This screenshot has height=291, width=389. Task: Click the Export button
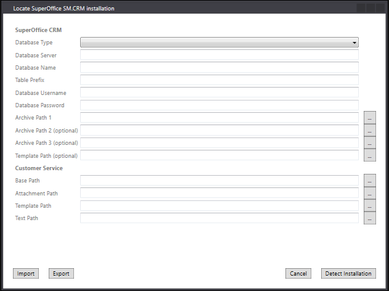click(x=61, y=273)
